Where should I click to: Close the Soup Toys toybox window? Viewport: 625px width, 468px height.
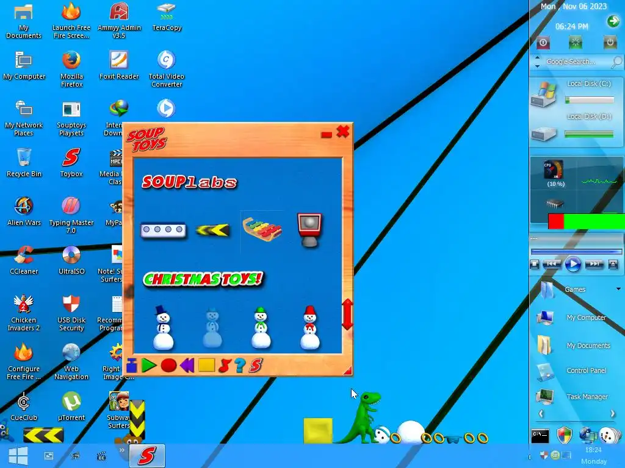click(x=343, y=132)
